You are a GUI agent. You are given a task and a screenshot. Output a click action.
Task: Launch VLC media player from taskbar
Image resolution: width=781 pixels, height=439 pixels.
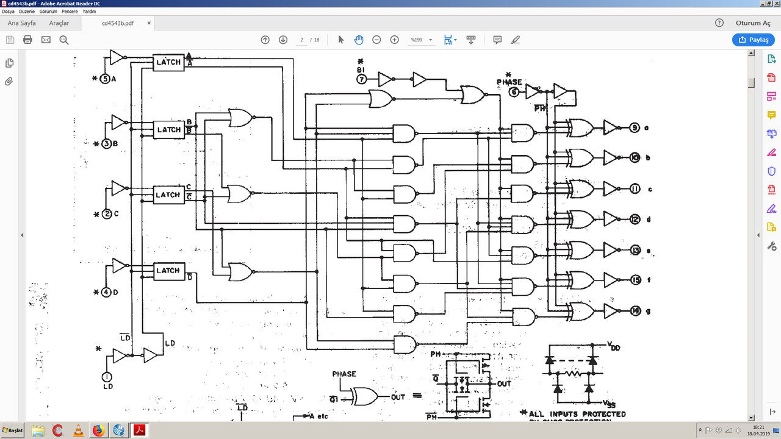point(78,431)
